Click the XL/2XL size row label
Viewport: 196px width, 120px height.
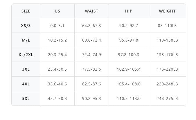(26, 55)
